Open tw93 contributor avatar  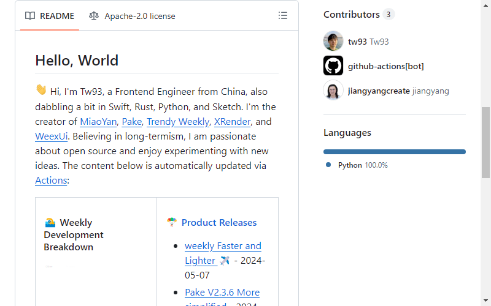(333, 41)
